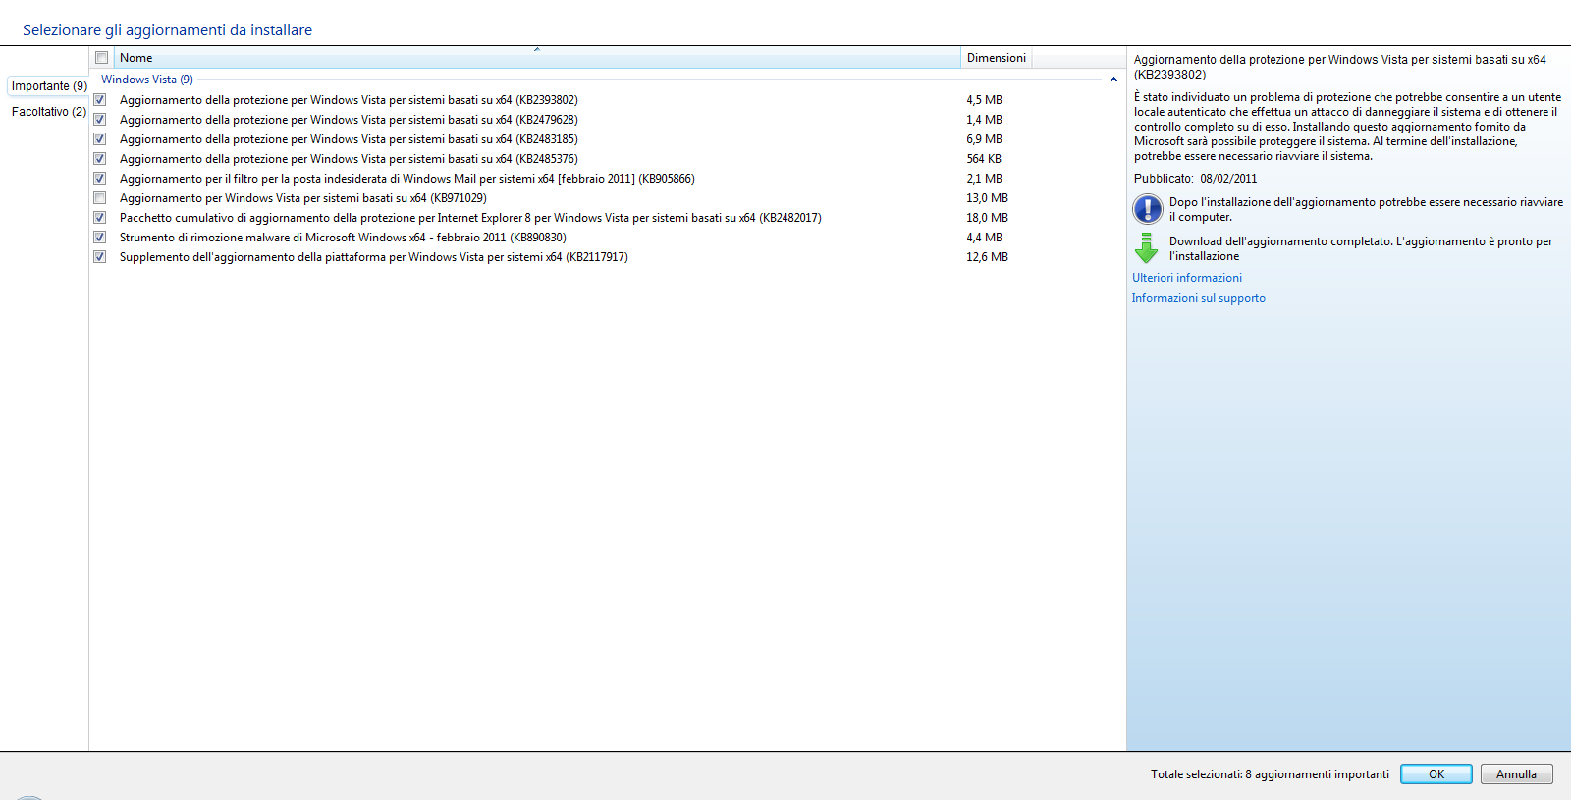
Task: Click the green download-completed arrow icon
Action: pyautogui.click(x=1146, y=248)
